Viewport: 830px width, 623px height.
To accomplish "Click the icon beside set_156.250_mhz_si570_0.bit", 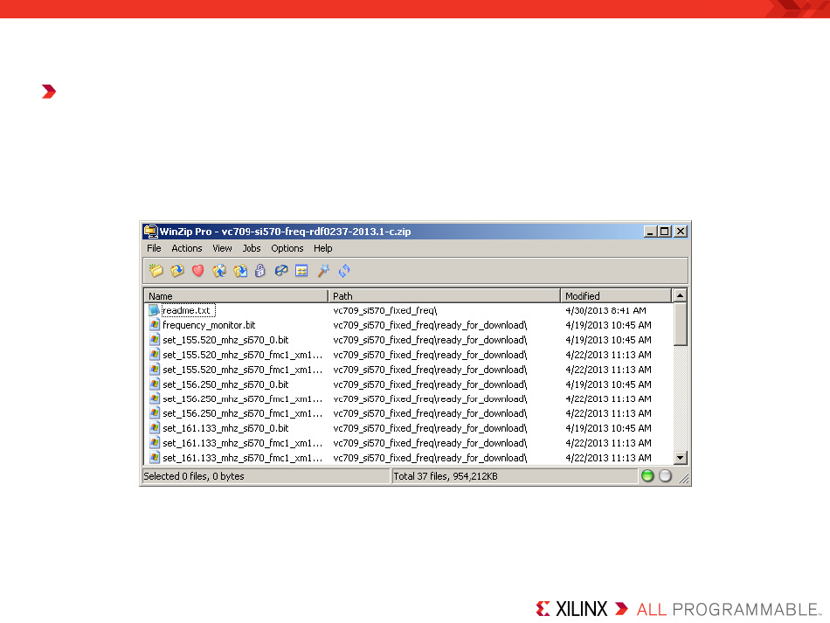I will [x=154, y=384].
